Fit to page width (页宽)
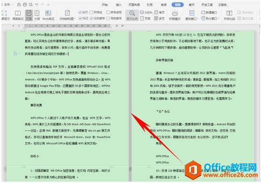Viewport: 261px width, 183px height. point(145,18)
